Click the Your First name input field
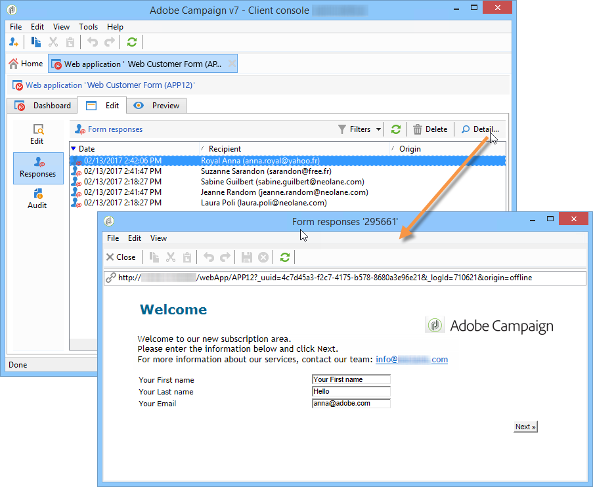The height and width of the screenshot is (487, 593). pyautogui.click(x=351, y=379)
